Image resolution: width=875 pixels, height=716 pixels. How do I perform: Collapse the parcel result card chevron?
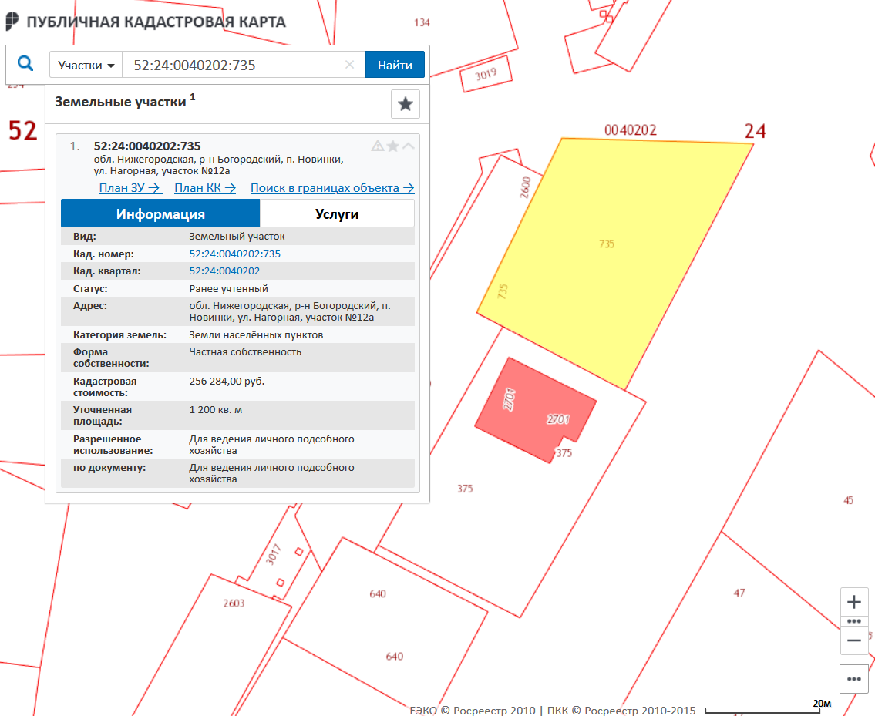coord(408,146)
